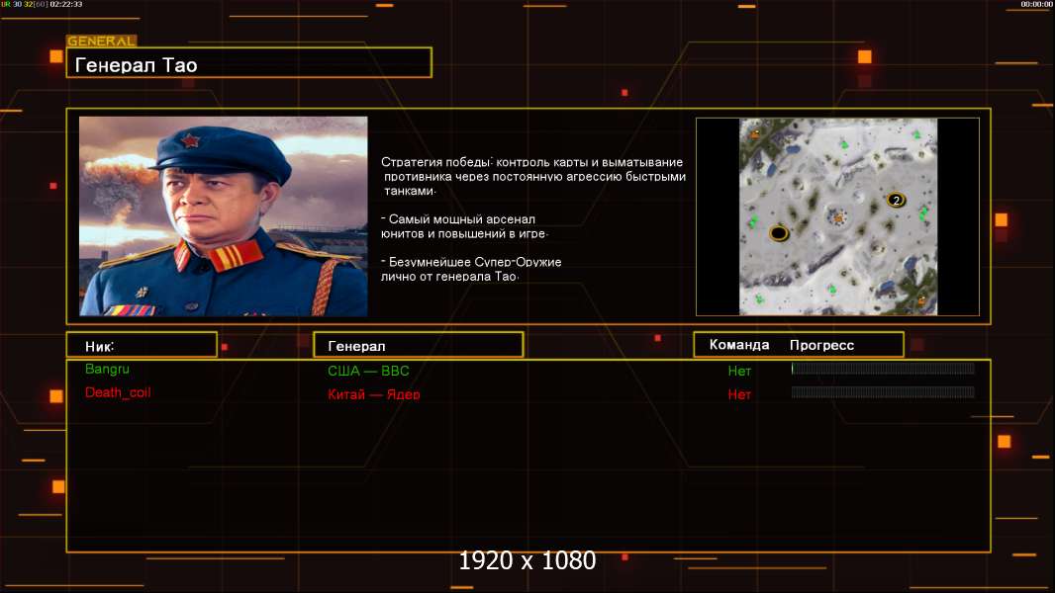Click the 02:22:33 clock counter
The image size is (1055, 593).
[x=66, y=4]
